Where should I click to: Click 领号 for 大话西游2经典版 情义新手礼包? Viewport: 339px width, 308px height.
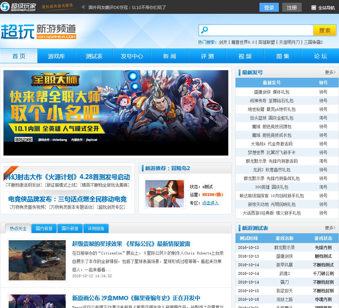(323, 213)
